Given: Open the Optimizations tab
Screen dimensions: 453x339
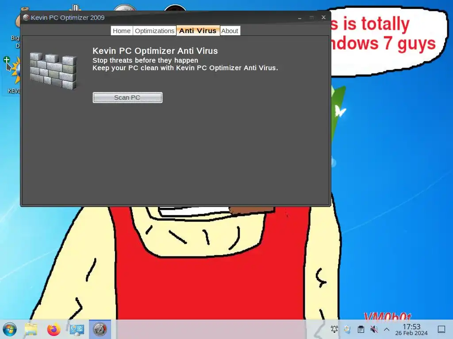Looking at the screenshot, I should click(154, 31).
